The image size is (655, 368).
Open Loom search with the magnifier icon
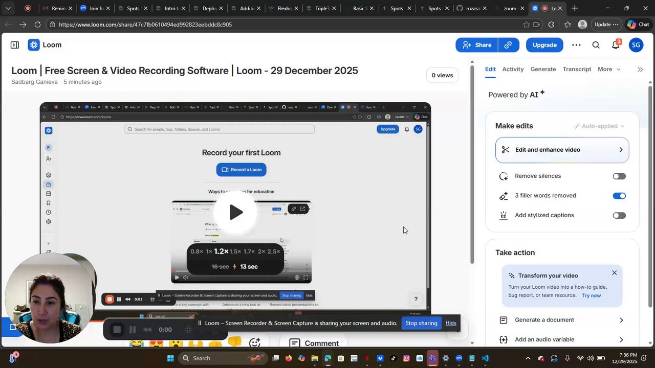point(596,45)
